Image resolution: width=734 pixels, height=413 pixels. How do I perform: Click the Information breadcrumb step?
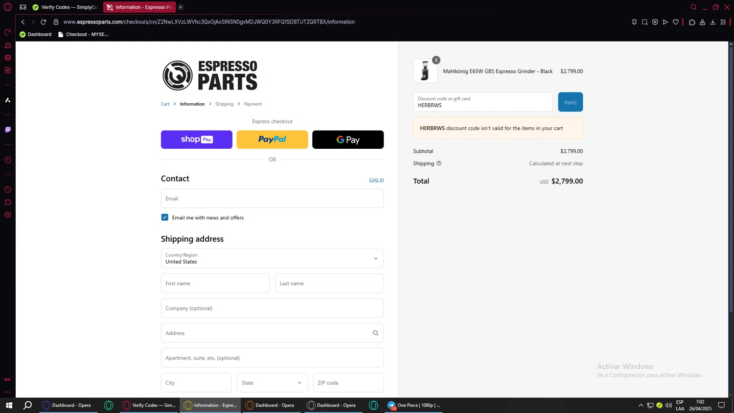192,104
